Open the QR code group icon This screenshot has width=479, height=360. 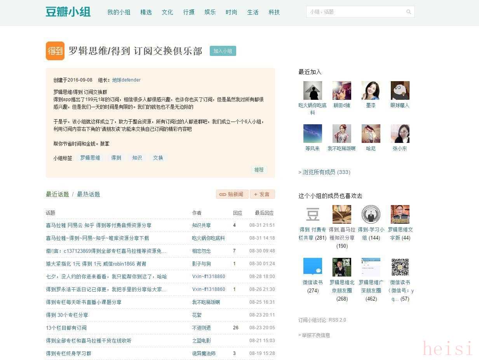400,267
